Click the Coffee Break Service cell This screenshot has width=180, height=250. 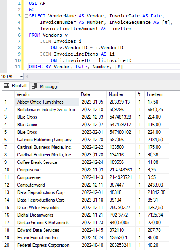click(47, 162)
